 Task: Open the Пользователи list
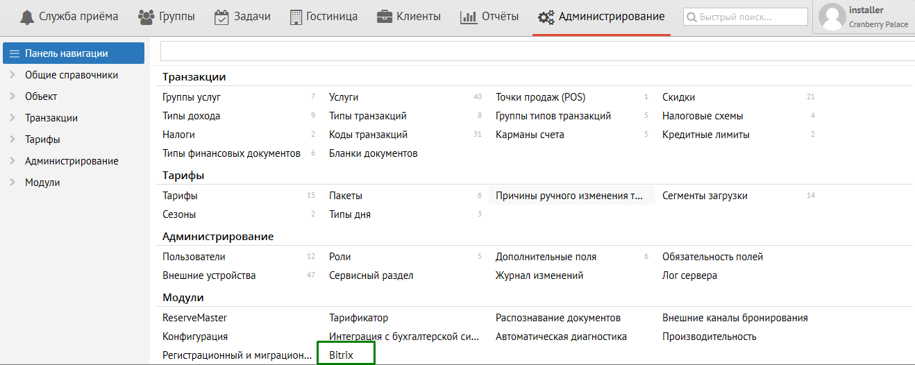click(x=194, y=257)
